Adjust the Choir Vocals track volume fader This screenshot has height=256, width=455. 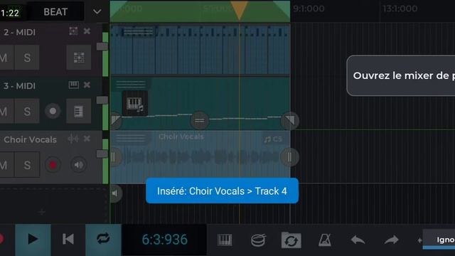pos(102,154)
